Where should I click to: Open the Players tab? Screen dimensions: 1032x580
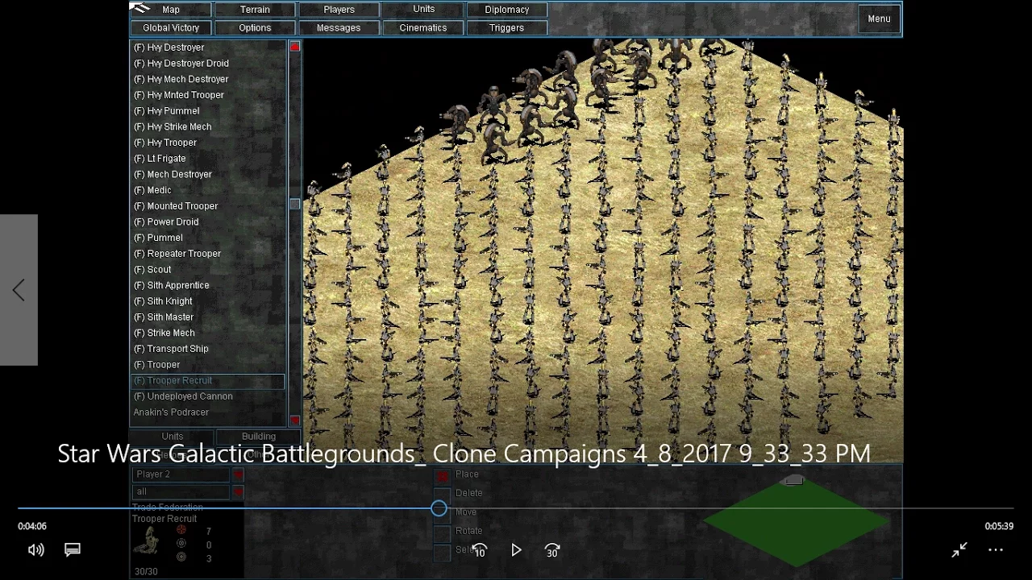[339, 10]
